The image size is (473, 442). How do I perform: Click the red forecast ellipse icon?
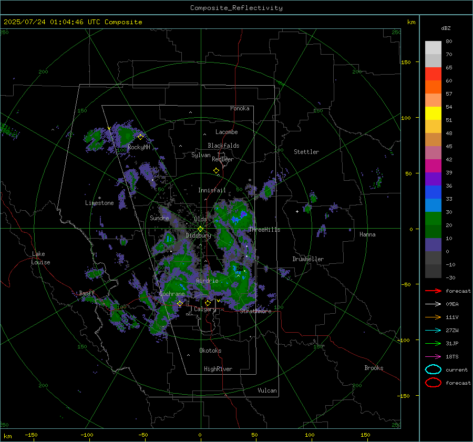pyautogui.click(x=433, y=383)
